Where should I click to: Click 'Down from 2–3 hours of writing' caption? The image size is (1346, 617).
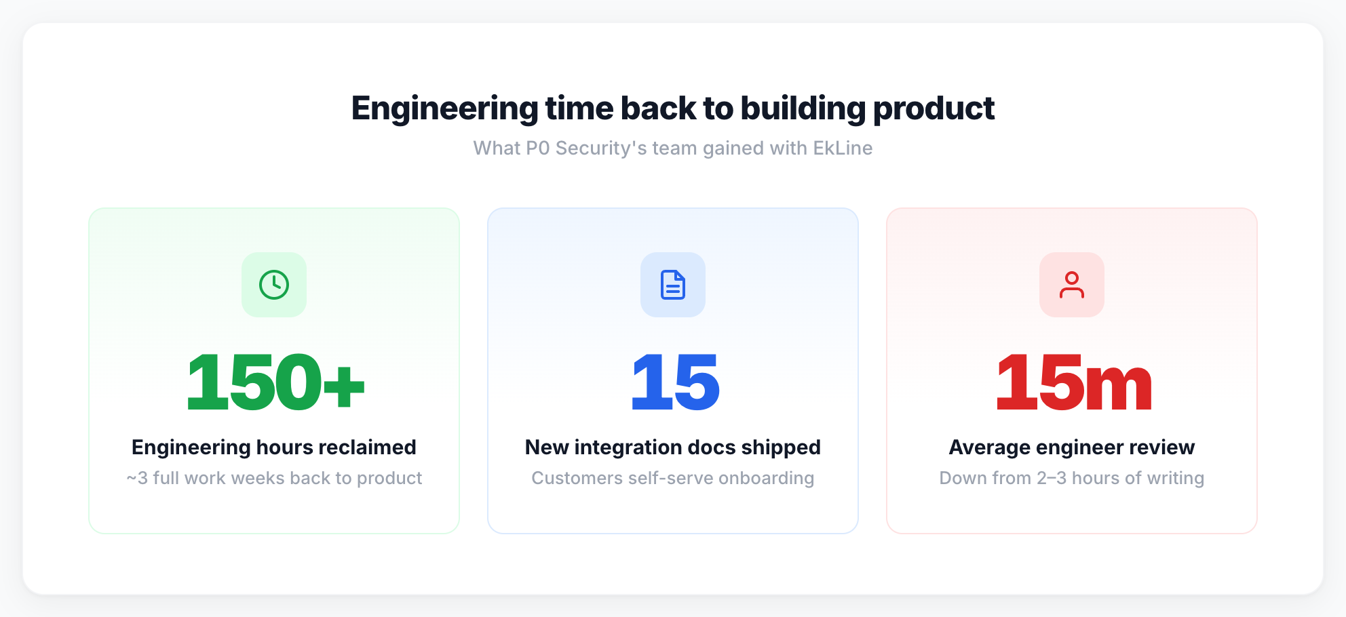1072,478
